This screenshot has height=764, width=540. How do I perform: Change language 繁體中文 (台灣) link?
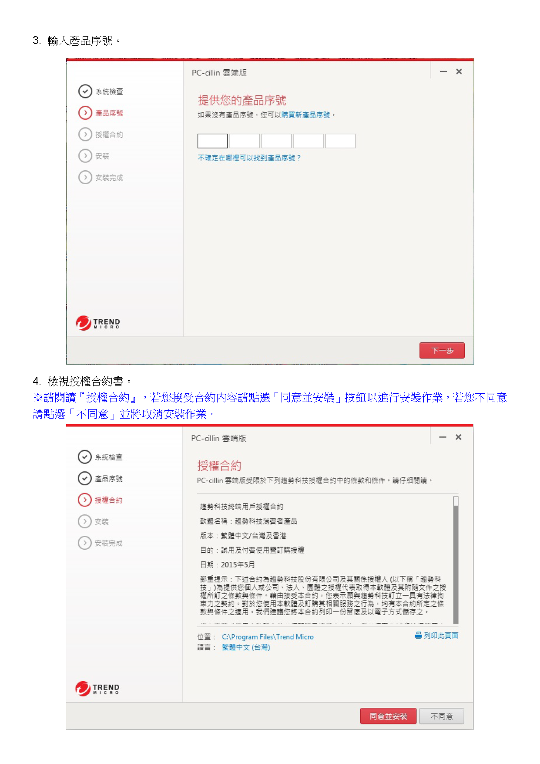pos(246,647)
